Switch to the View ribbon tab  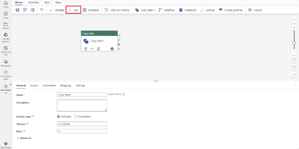pos(58,3)
